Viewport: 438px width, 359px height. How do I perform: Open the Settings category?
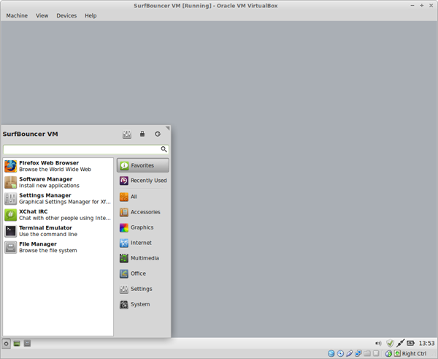point(143,289)
